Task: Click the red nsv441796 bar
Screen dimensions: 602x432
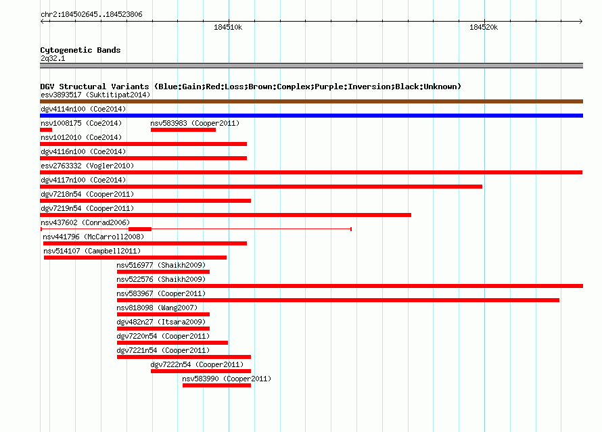Action: click(145, 243)
